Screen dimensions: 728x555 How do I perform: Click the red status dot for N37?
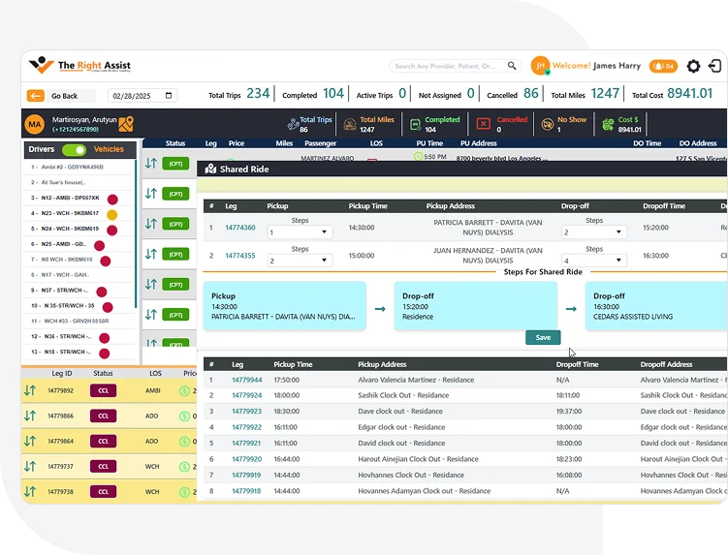[102, 292]
